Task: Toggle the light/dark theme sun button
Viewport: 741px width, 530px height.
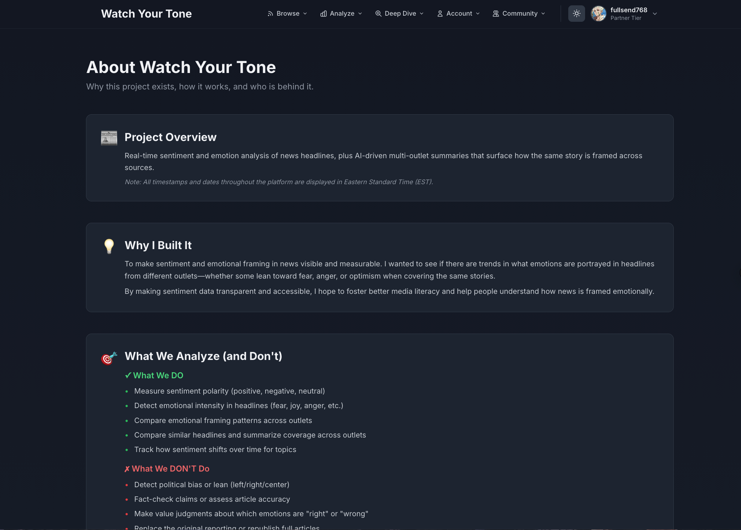Action: point(577,13)
